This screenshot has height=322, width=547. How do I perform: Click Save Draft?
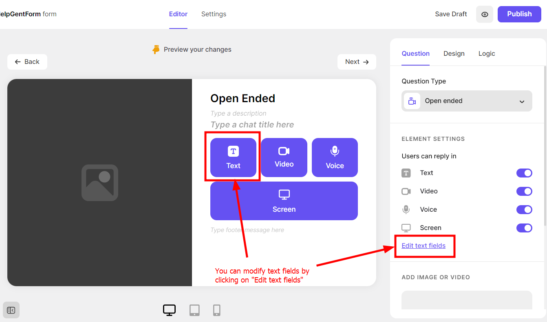451,14
